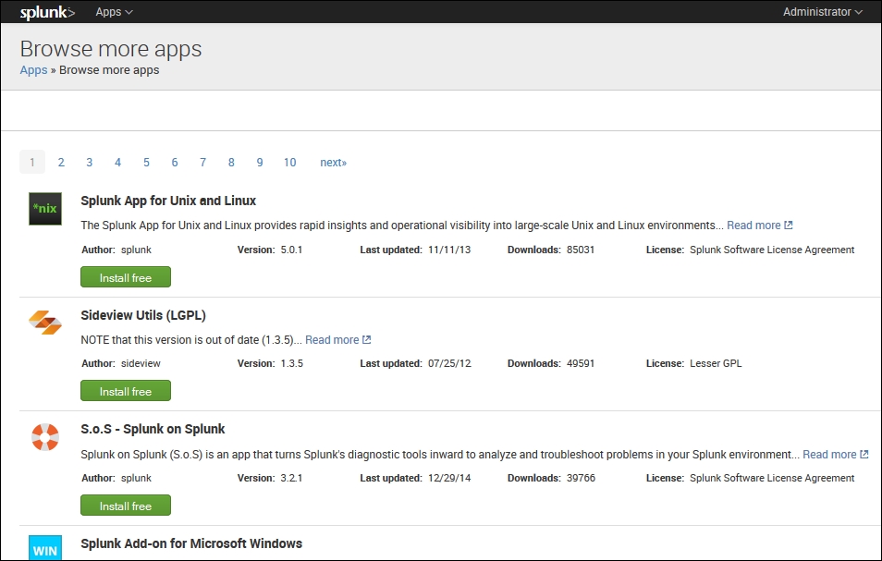The width and height of the screenshot is (882, 561).
Task: Install S.o.S Splunk on Splunk
Action: point(126,506)
